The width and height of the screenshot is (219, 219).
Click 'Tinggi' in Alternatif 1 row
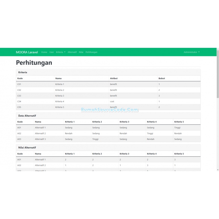[177, 128]
